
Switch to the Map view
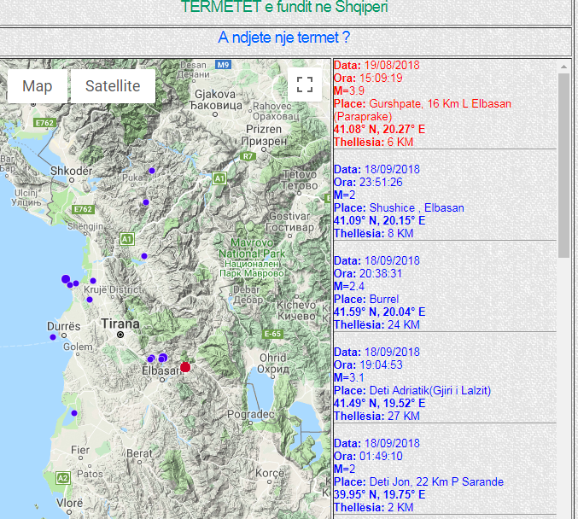38,86
